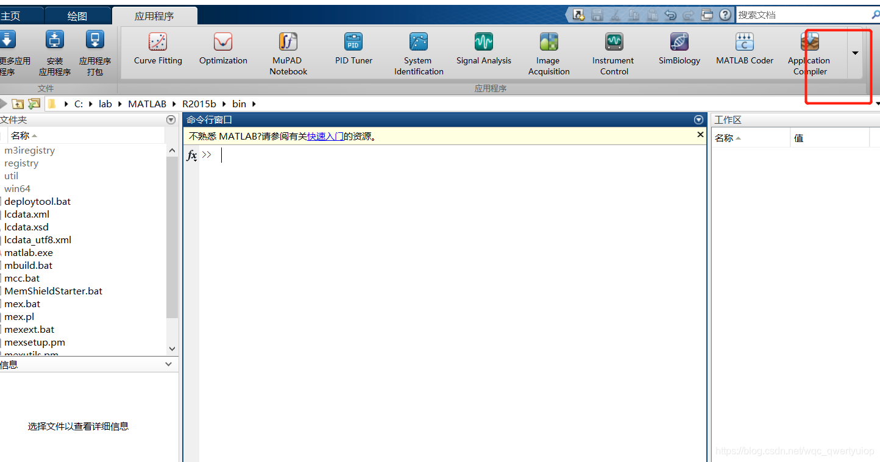Select matlab.exe in file list
Viewport: 880px width, 462px height.
click(29, 252)
